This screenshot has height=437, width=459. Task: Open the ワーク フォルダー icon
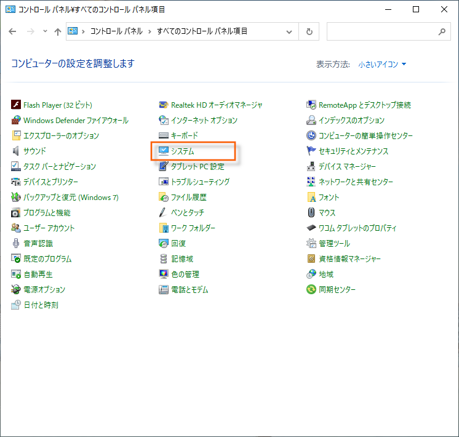(163, 228)
